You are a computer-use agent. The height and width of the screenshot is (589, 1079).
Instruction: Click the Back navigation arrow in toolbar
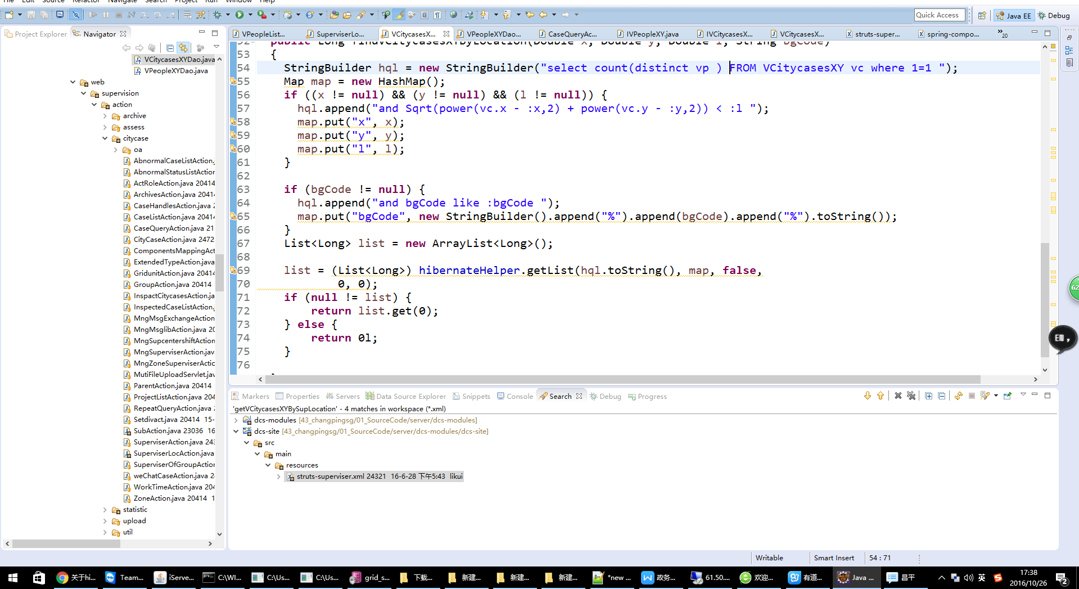coord(543,15)
